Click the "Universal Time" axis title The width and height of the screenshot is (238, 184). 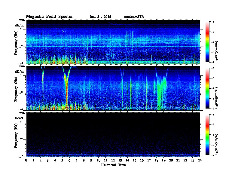(113, 165)
